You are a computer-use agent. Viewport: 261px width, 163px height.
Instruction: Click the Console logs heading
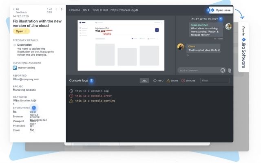click(x=79, y=81)
